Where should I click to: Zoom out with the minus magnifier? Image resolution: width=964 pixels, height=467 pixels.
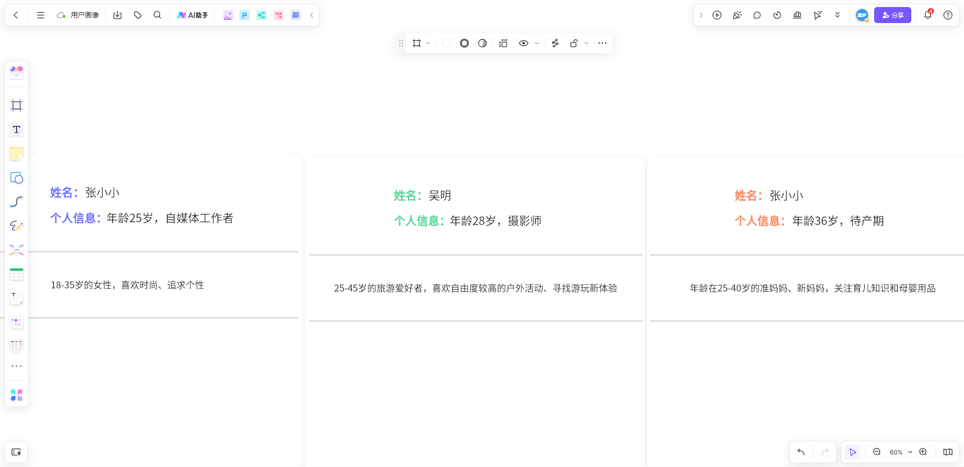877,452
